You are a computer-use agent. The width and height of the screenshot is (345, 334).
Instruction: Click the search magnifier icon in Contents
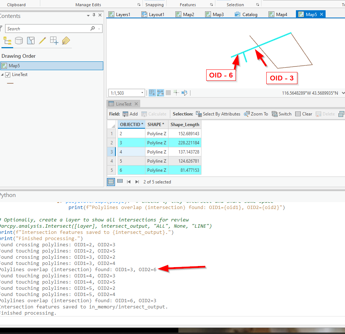[93, 29]
